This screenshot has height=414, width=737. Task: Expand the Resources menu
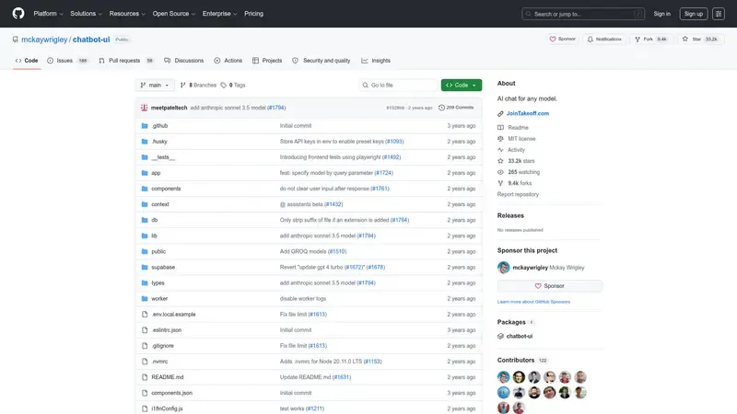pos(127,14)
